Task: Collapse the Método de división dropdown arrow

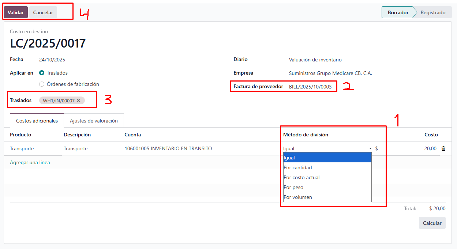Action: pyautogui.click(x=370, y=148)
